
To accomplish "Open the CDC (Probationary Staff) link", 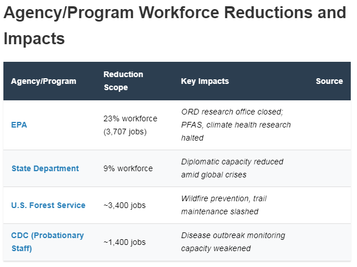I will [47, 242].
